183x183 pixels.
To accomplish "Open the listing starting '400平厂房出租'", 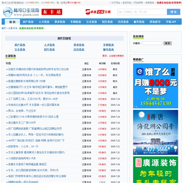I will click(36, 140).
